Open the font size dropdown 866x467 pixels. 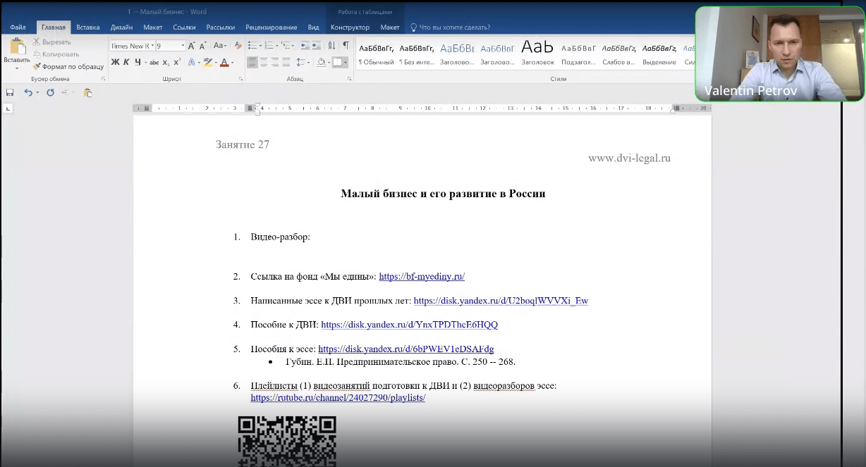point(183,46)
